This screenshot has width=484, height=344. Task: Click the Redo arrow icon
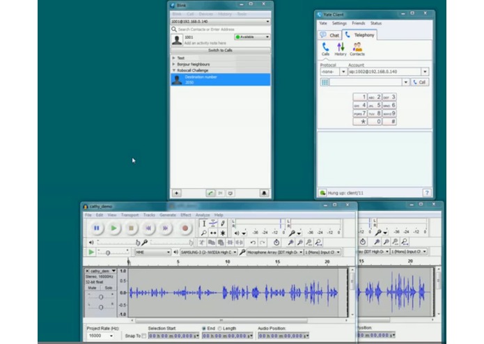click(262, 242)
